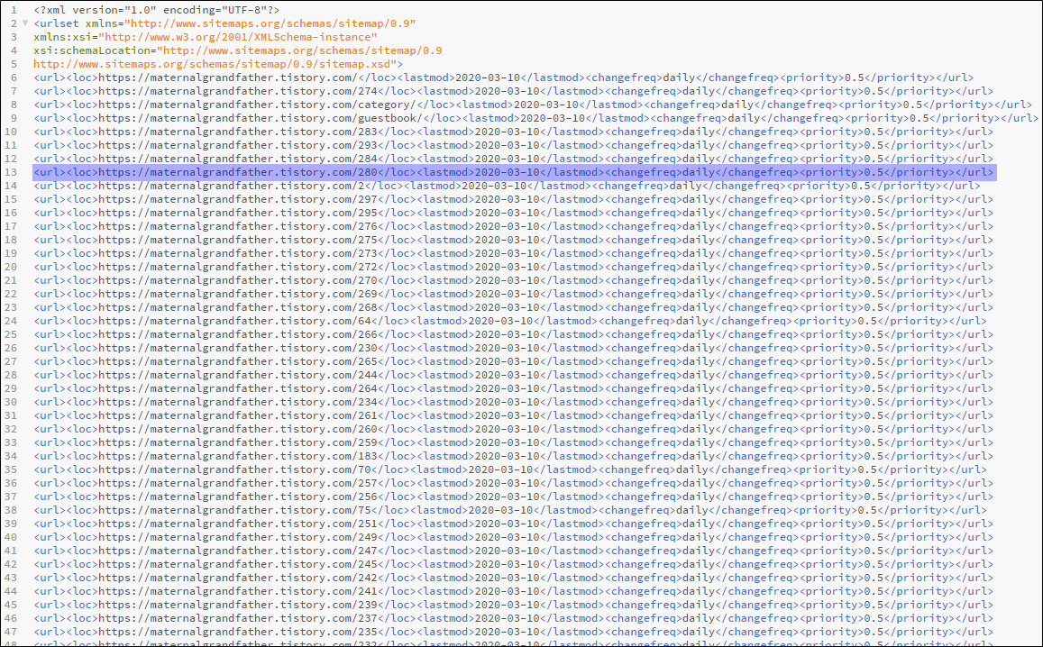Viewport: 1043px width, 647px height.
Task: Click the sitemap.xsd URL line
Action: pyautogui.click(x=218, y=64)
